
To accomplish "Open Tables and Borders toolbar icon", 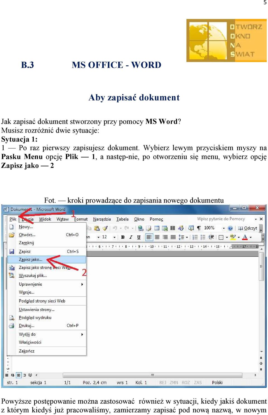I will pyautogui.click(x=149, y=228).
